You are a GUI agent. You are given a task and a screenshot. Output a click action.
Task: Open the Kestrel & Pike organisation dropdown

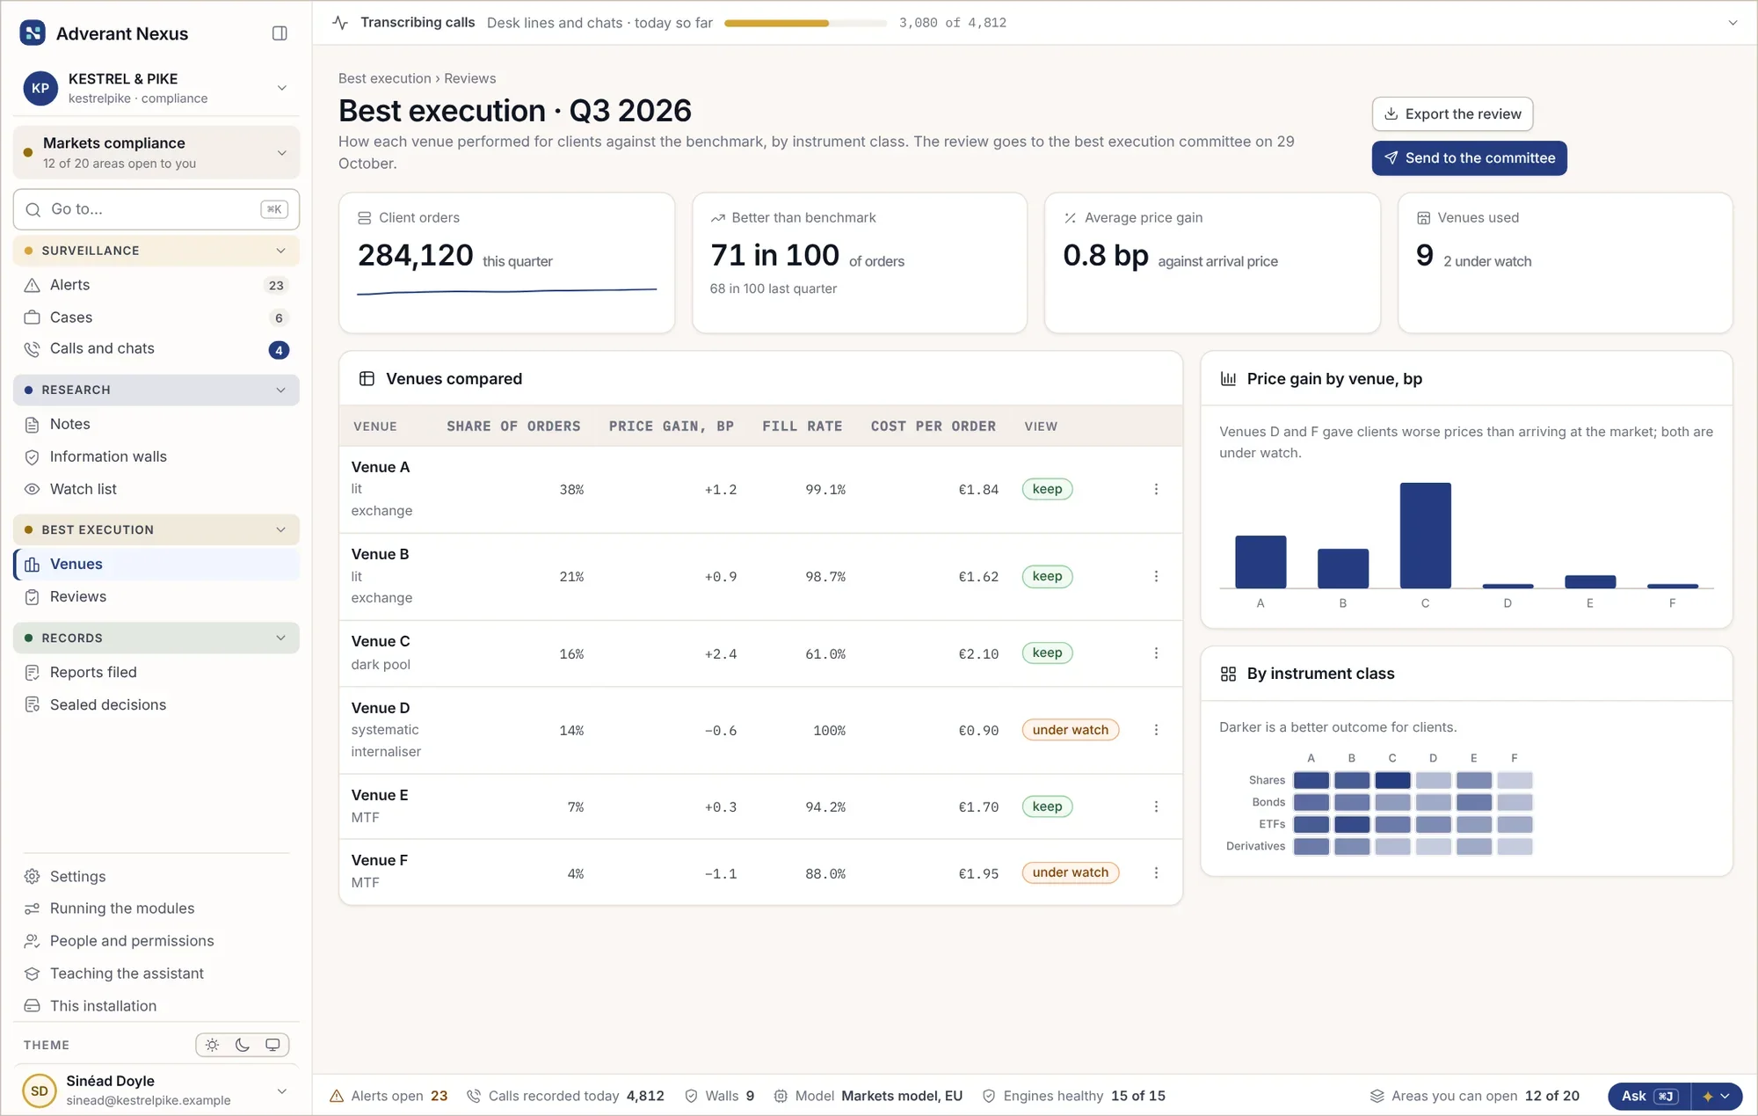[x=156, y=88]
